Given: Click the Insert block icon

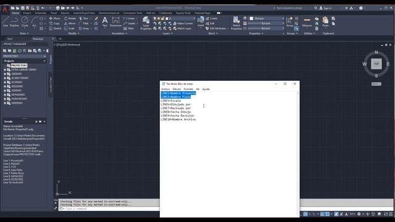Looking at the screenshot, I should coord(201,22).
